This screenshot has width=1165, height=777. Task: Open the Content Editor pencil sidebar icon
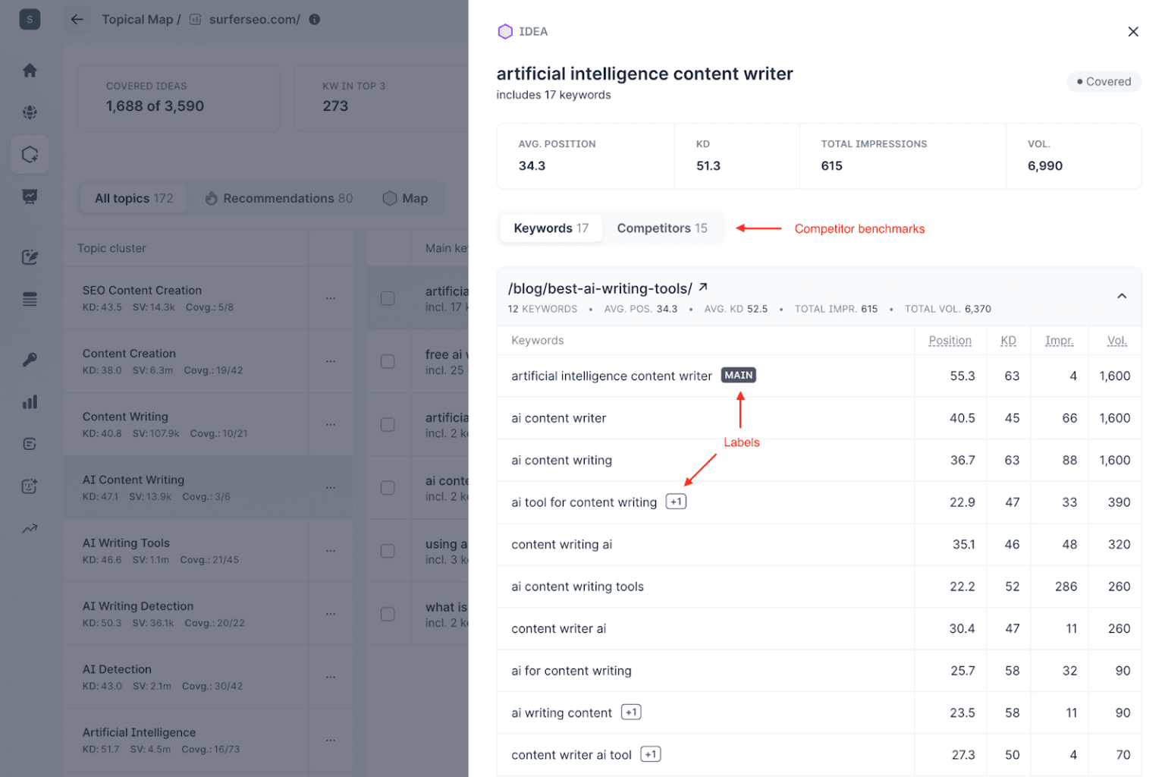pos(30,257)
